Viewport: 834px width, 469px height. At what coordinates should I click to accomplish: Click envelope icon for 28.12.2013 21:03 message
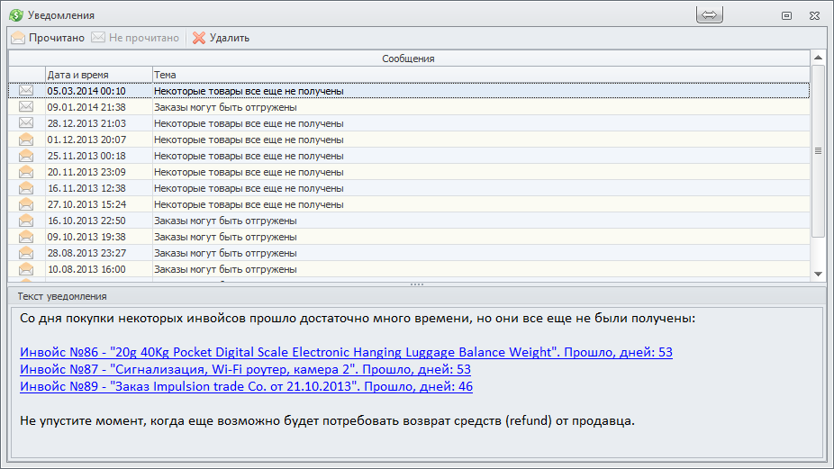point(26,123)
